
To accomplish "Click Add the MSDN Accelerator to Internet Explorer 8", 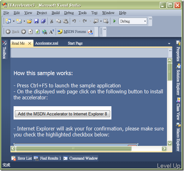I will 62,114.
